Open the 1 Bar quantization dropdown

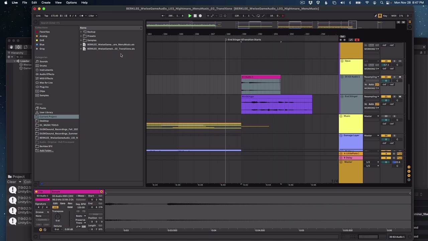click(92, 16)
